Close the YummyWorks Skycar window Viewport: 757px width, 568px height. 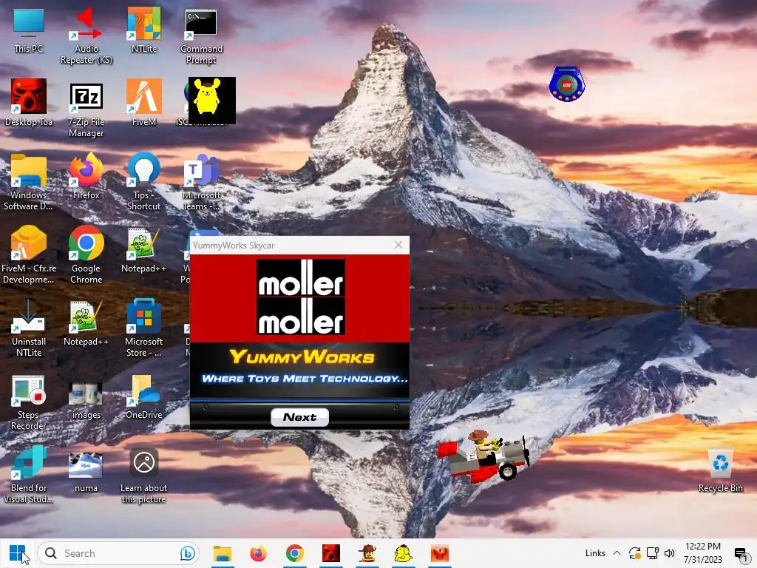(x=398, y=246)
